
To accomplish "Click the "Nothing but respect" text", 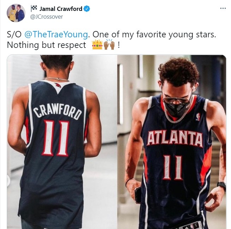I will click(x=46, y=45).
